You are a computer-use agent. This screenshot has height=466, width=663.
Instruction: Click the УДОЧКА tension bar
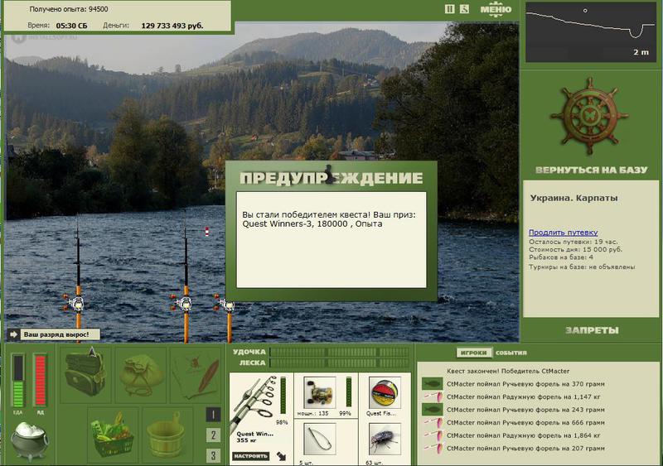click(x=339, y=352)
